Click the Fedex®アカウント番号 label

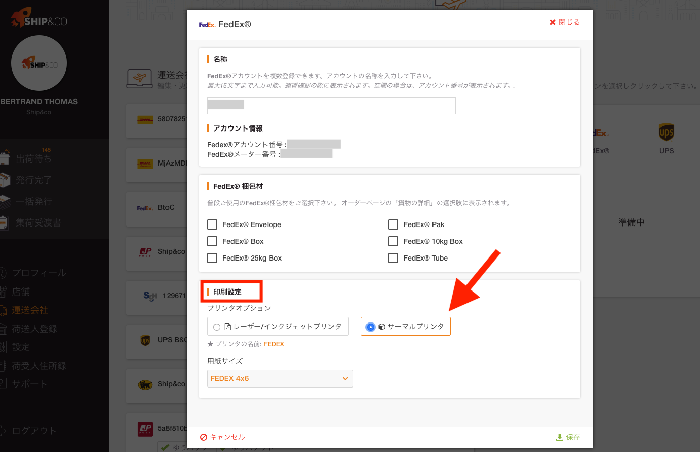click(247, 145)
